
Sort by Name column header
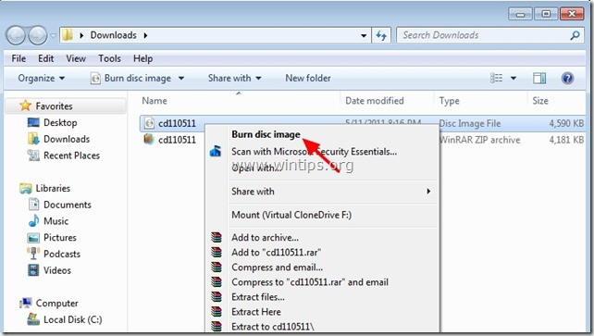tap(155, 101)
